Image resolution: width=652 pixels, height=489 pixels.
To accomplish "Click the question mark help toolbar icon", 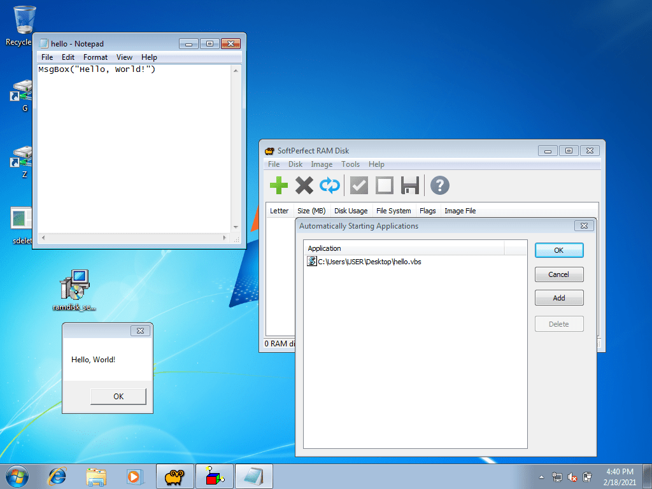I will pos(439,185).
